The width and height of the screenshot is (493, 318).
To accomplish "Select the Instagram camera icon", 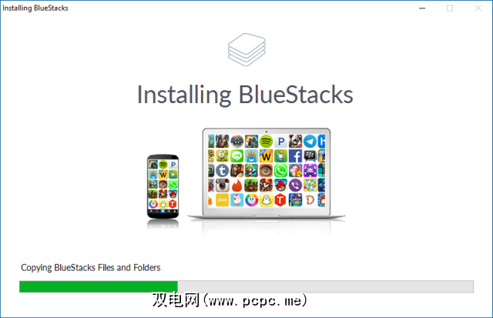I will [222, 186].
